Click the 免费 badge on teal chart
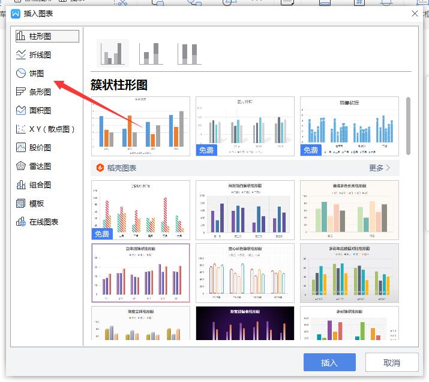The image size is (429, 382). 206,150
